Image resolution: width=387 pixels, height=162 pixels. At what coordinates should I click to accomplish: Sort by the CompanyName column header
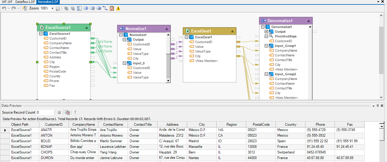(x=83, y=125)
